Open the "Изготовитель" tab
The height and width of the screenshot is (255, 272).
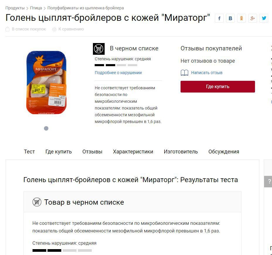click(181, 152)
